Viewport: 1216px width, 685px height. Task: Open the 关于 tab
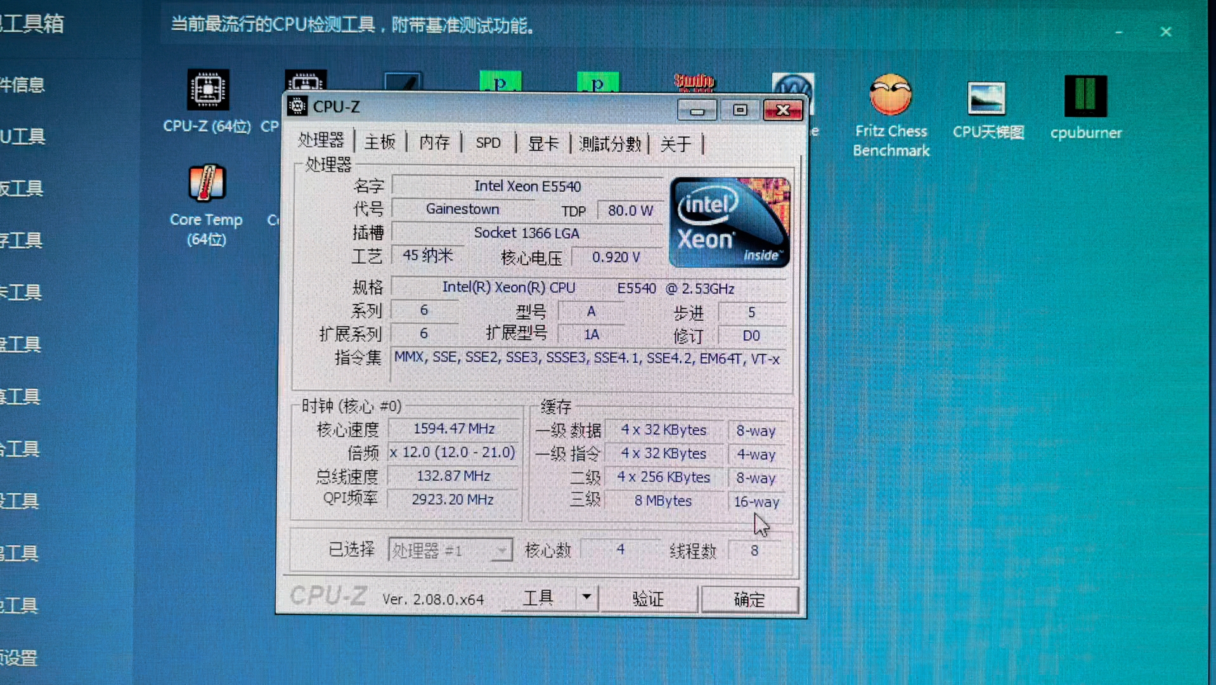click(x=676, y=144)
